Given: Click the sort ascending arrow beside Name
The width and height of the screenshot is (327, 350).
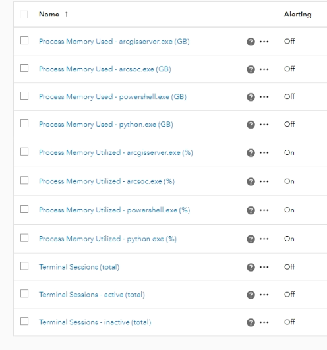Looking at the screenshot, I should click(67, 15).
